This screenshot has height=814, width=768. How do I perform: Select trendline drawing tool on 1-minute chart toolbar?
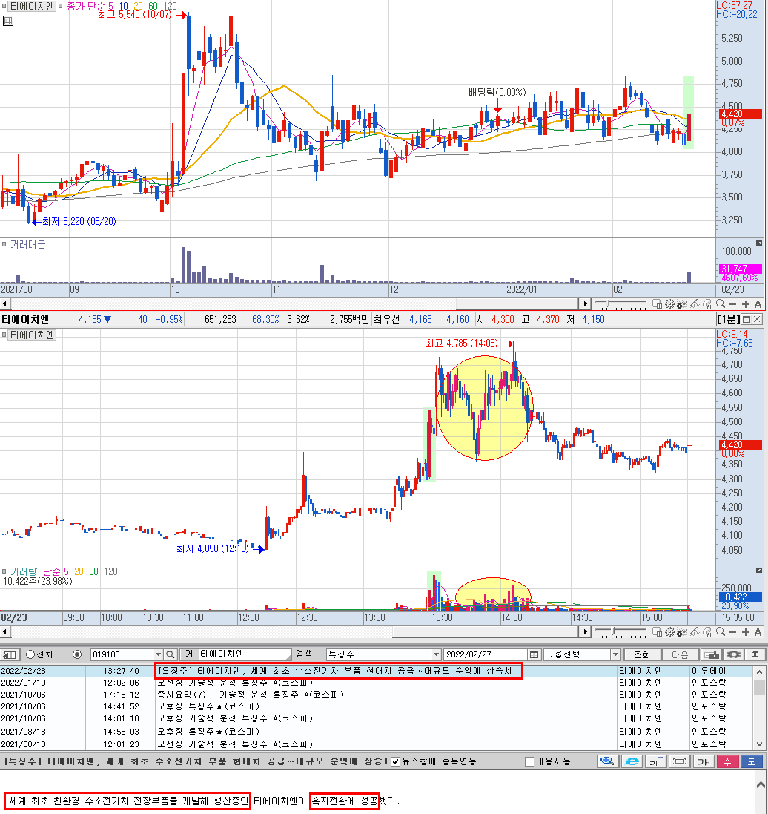[695, 631]
